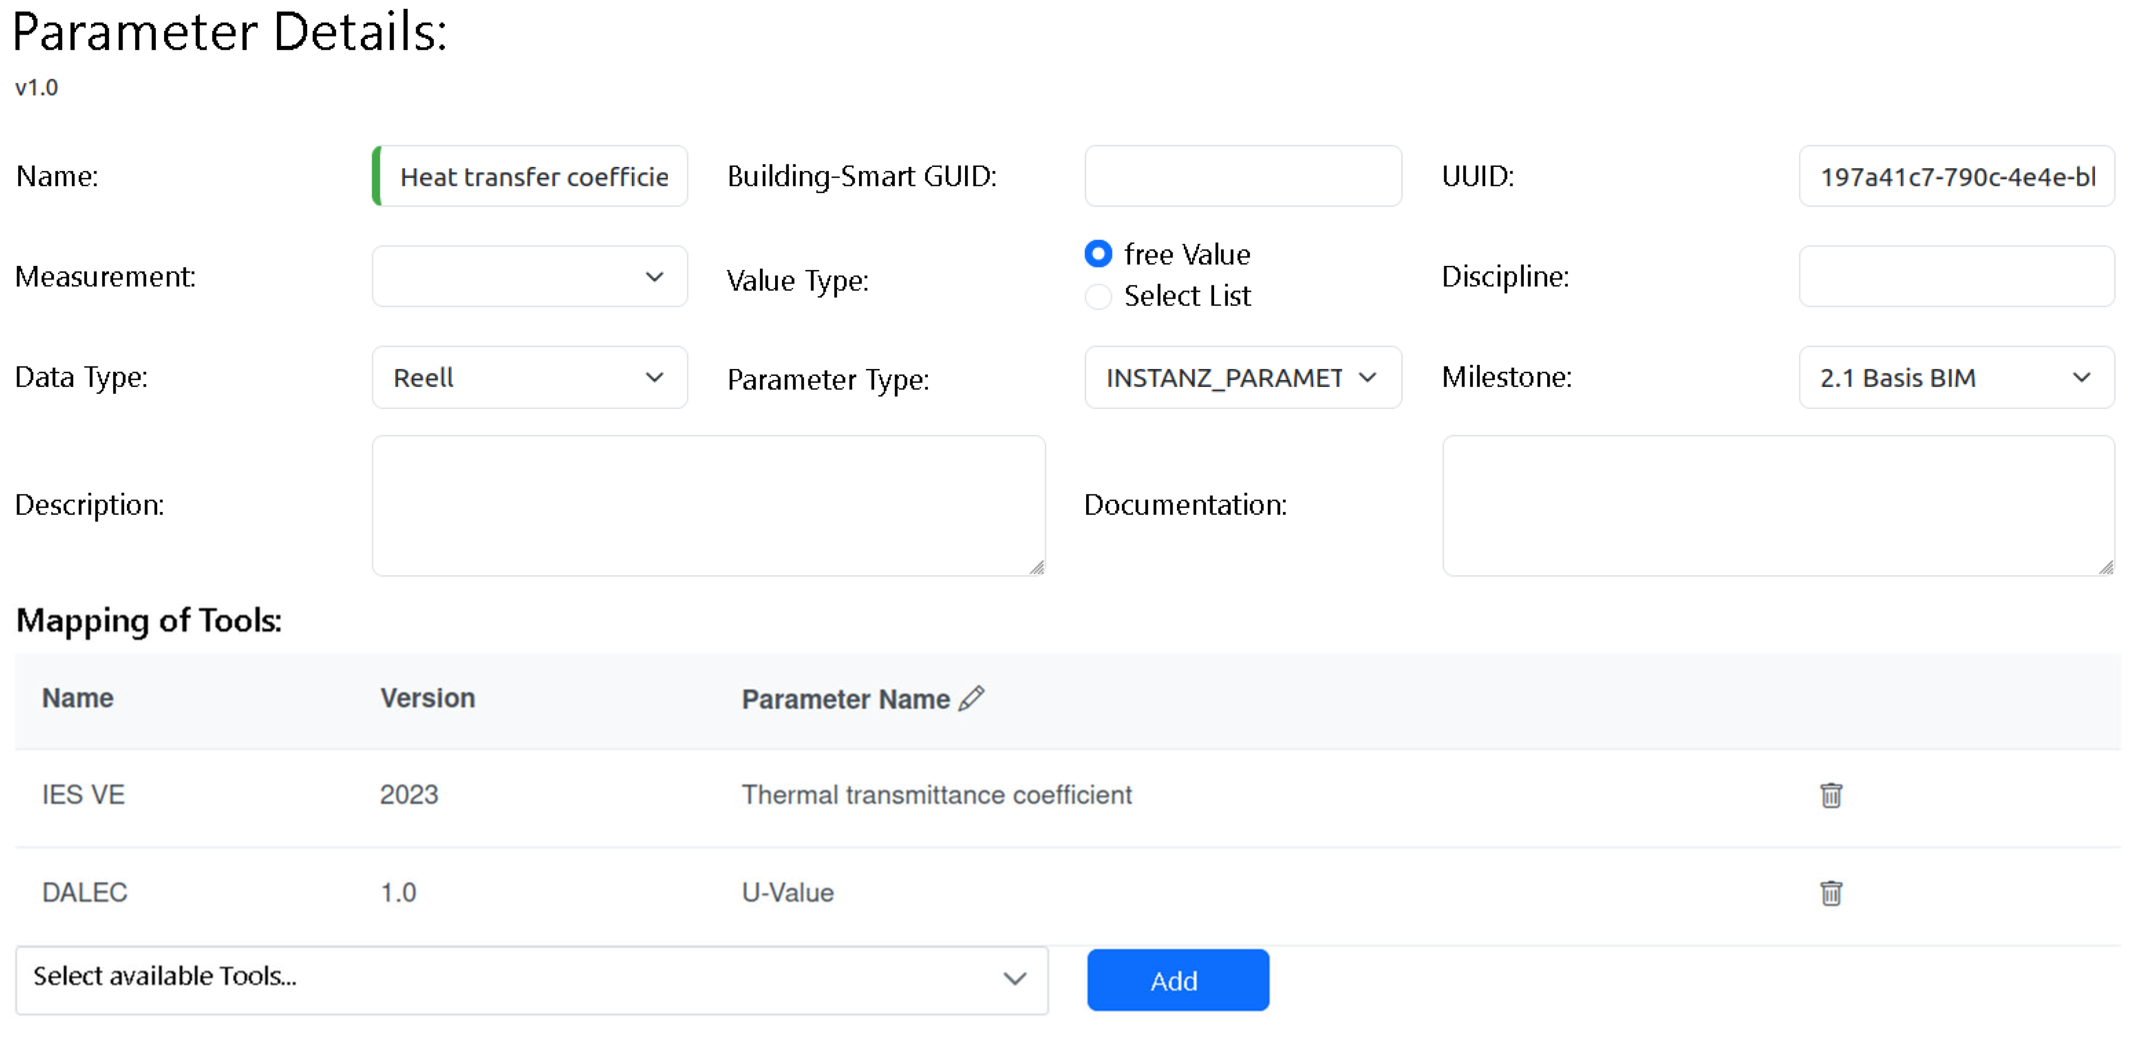Click the Parameter Details heading
The image size is (2144, 1040).
tap(230, 32)
